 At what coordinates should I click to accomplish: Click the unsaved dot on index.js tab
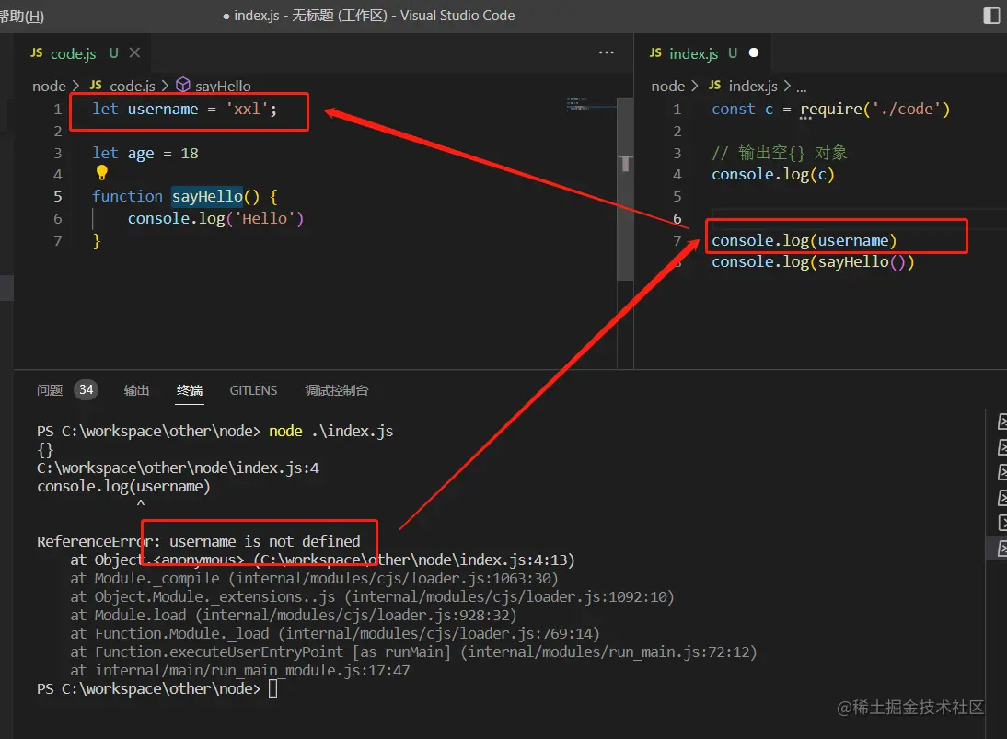click(x=754, y=52)
